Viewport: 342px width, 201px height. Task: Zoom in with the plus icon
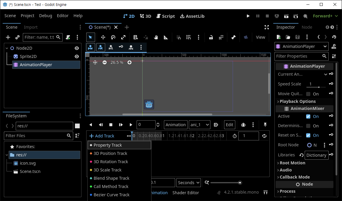pos(129,62)
